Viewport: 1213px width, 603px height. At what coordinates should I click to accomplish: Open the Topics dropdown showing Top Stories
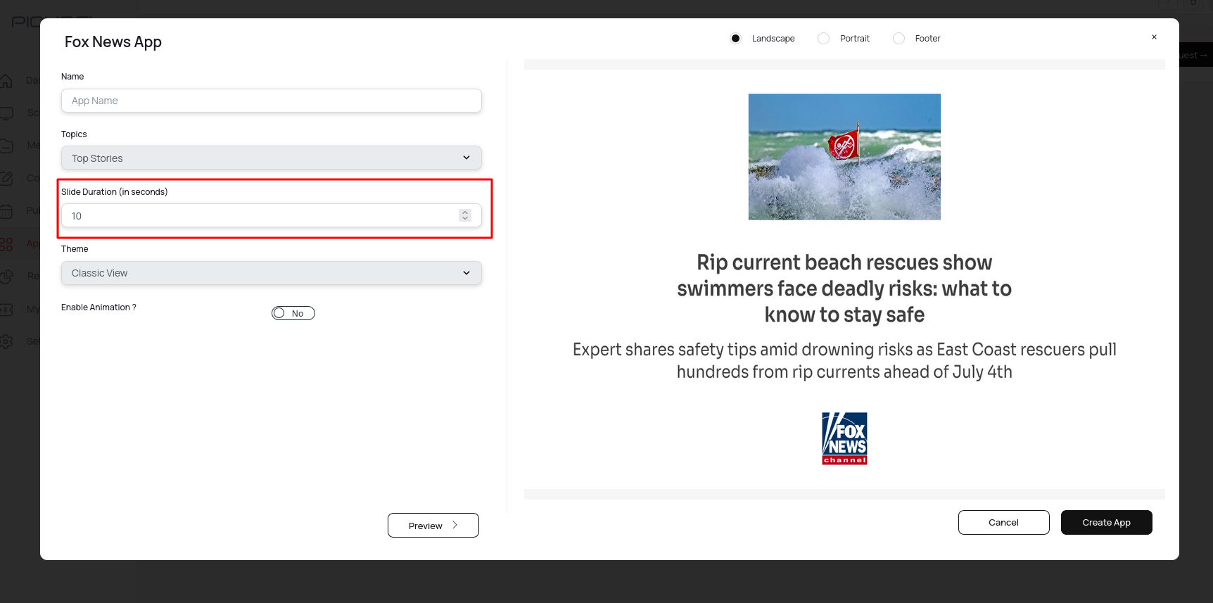[x=272, y=158]
